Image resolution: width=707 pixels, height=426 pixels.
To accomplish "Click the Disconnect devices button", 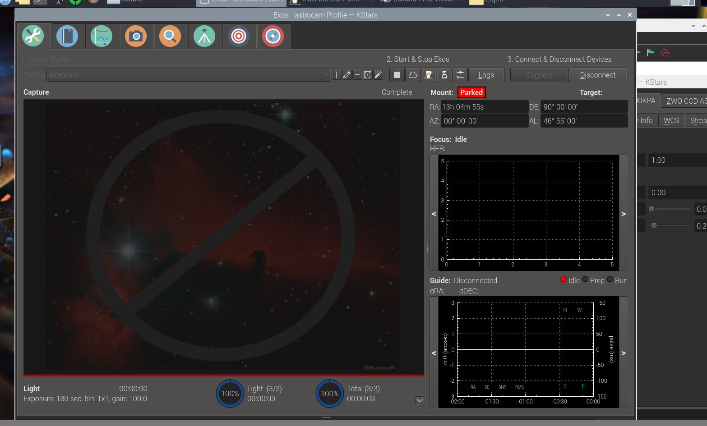I will (x=597, y=75).
